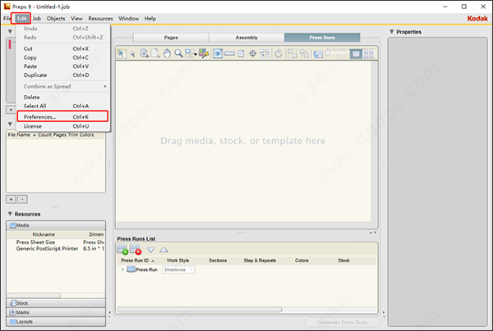Collapse the Properties panel triangle
Screen dimensions: 493x331
click(x=392, y=32)
